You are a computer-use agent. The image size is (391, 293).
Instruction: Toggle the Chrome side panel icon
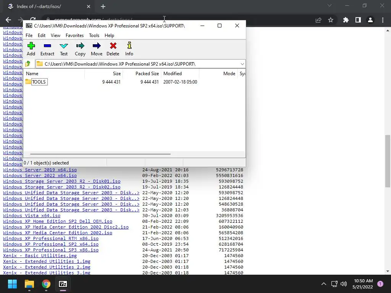358,20
